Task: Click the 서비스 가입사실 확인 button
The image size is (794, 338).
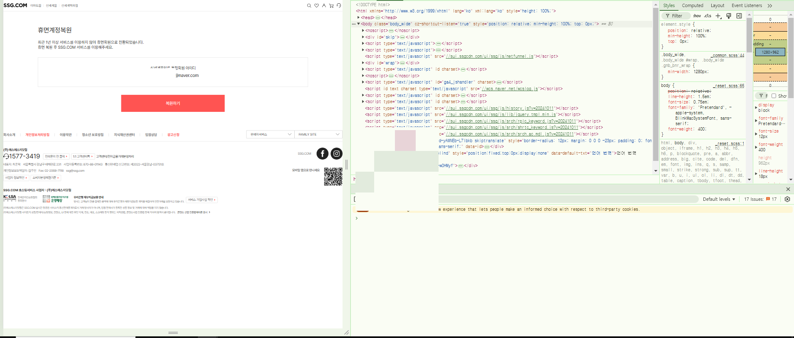Action: 202,200
